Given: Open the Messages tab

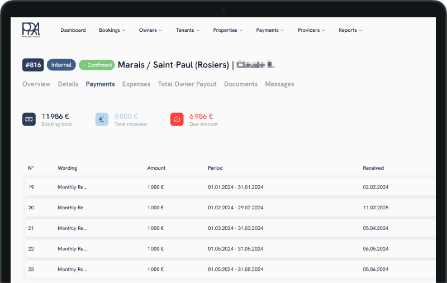Looking at the screenshot, I should pos(280,84).
